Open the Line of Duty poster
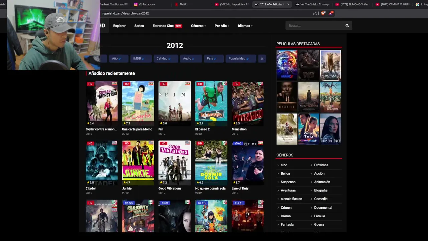The width and height of the screenshot is (428, 241). point(248,163)
